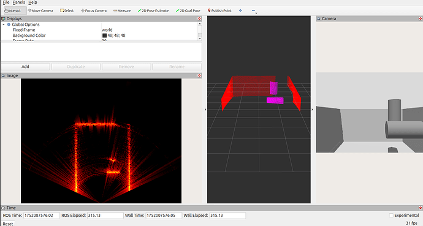
Task: Click the Publish Point tool
Action: (x=219, y=10)
